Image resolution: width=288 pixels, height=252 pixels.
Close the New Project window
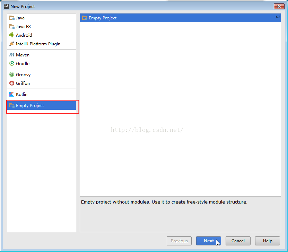(x=279, y=6)
